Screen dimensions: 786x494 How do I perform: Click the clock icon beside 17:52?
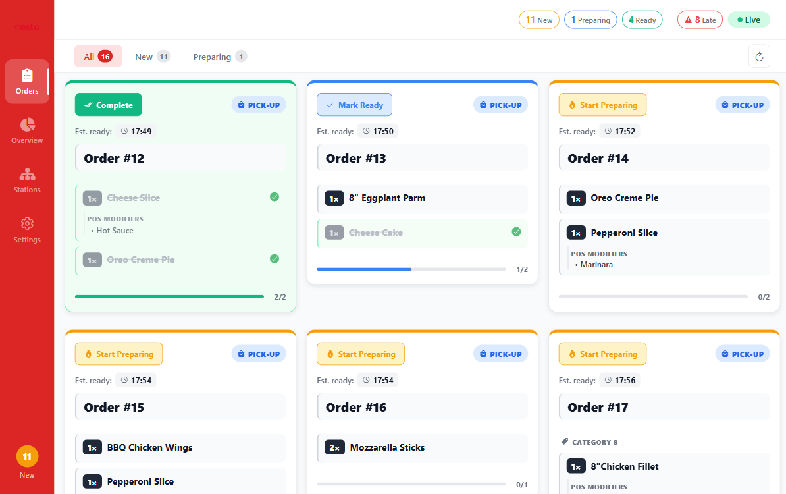(608, 131)
